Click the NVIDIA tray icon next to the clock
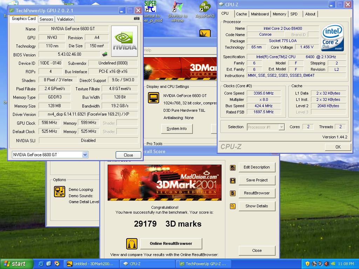Viewport: 359px width, 269px height. coord(333,264)
